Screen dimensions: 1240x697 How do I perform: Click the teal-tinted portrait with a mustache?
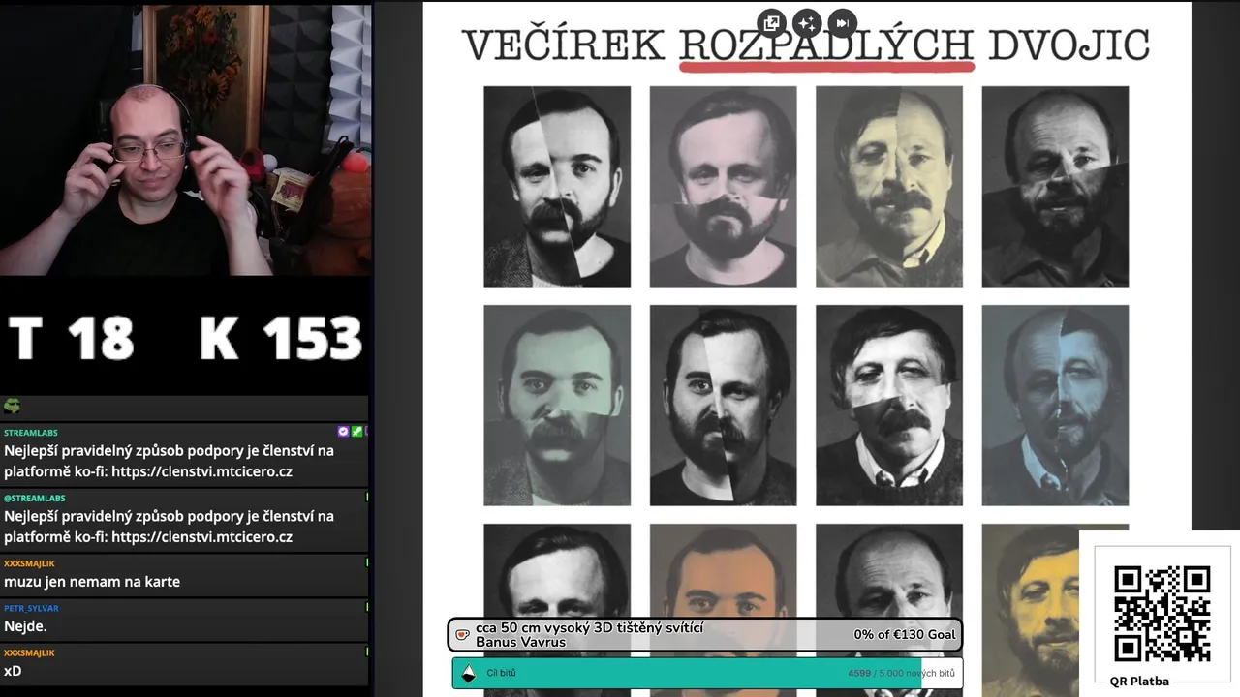point(557,406)
